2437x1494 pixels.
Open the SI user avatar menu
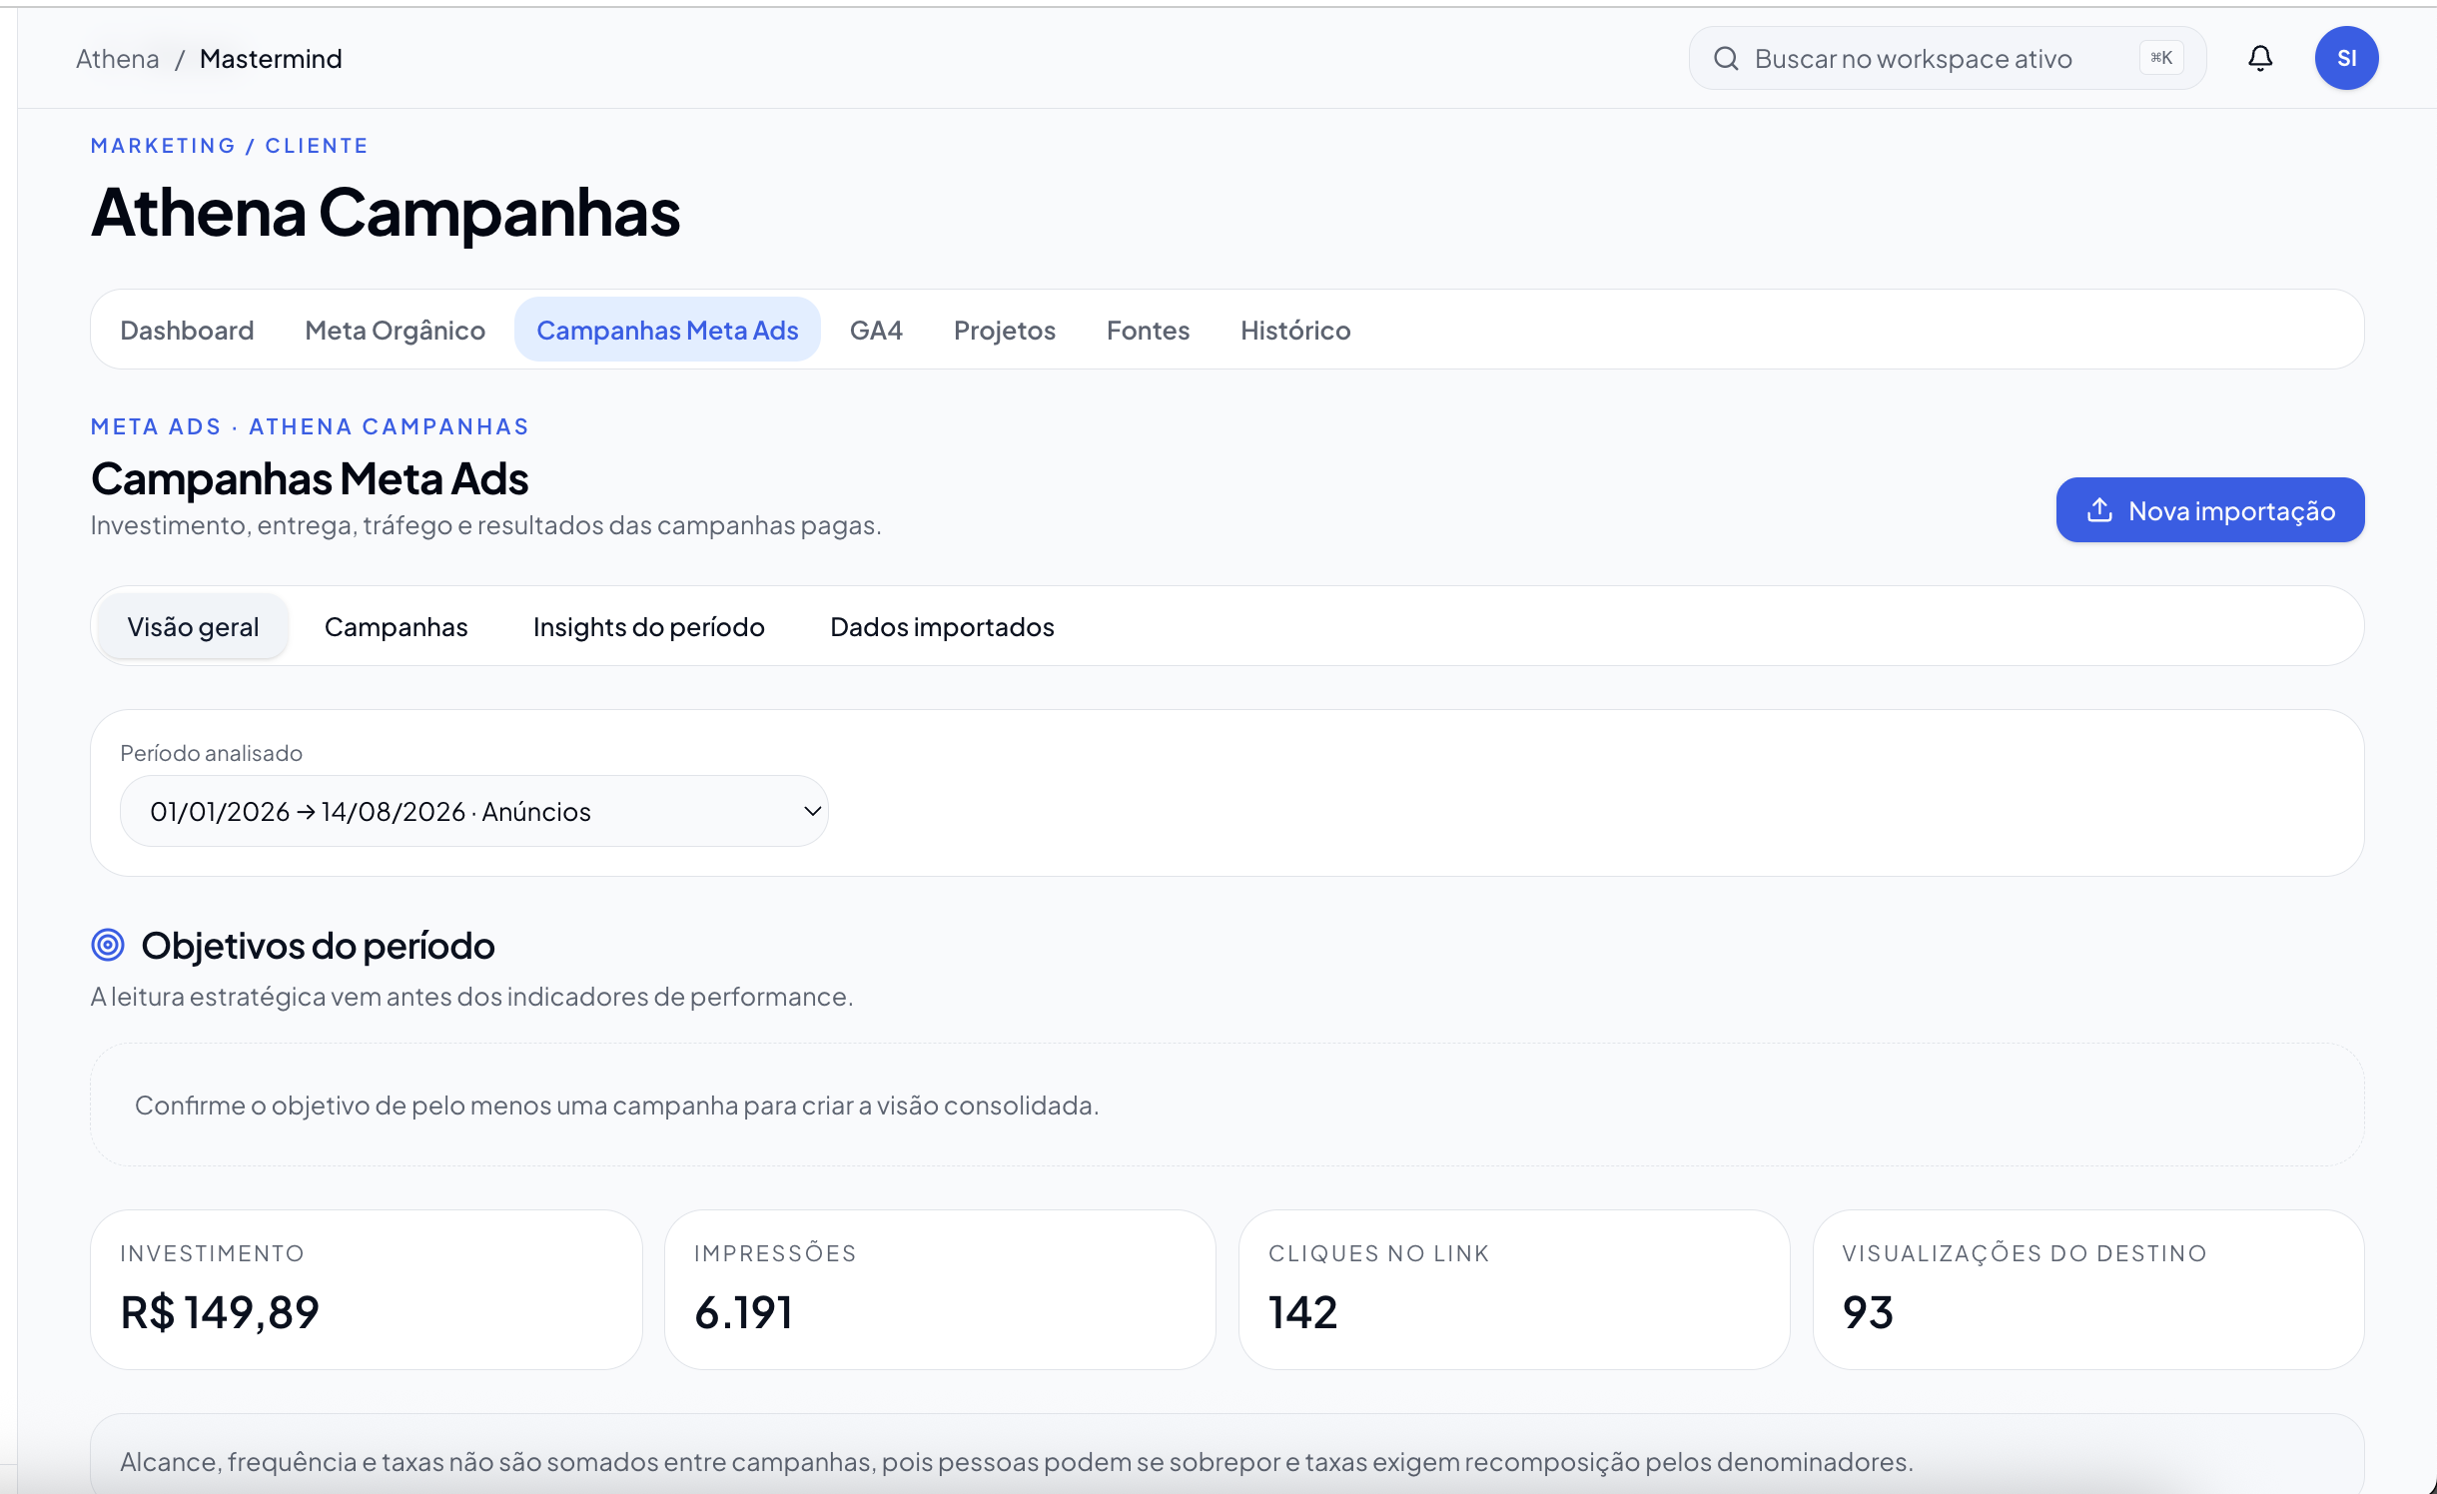pyautogui.click(x=2346, y=58)
